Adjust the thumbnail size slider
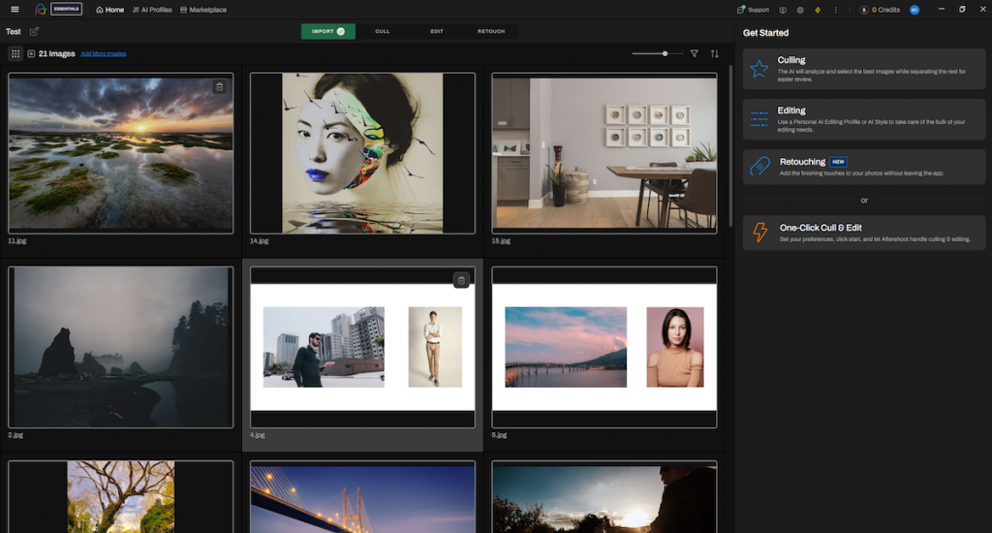Image resolution: width=992 pixels, height=533 pixels. click(665, 54)
